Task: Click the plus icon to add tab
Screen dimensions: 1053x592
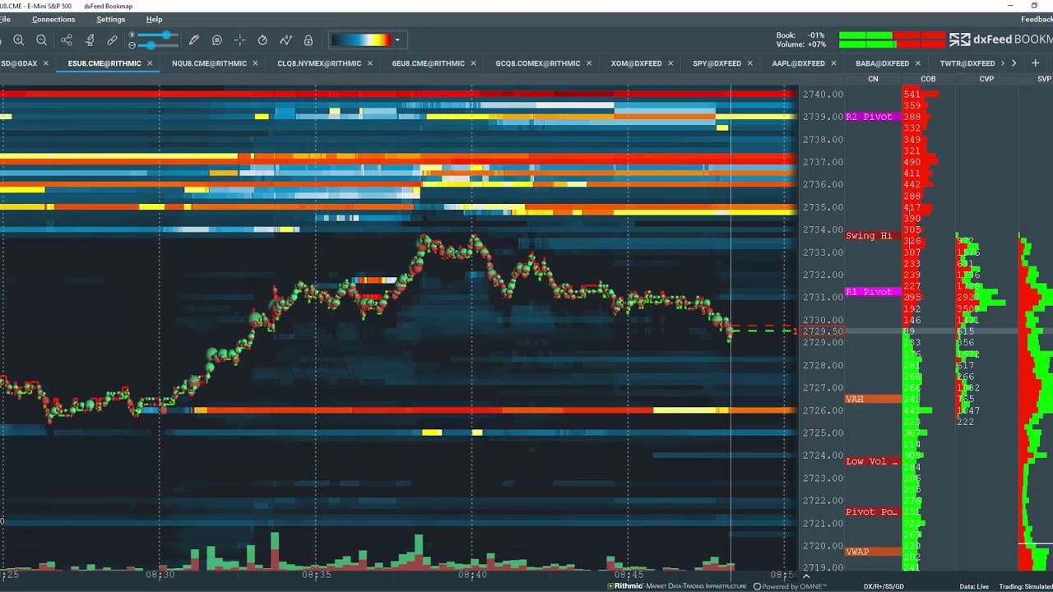Action: click(x=1035, y=63)
